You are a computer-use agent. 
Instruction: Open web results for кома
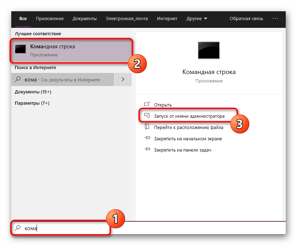tap(63, 79)
